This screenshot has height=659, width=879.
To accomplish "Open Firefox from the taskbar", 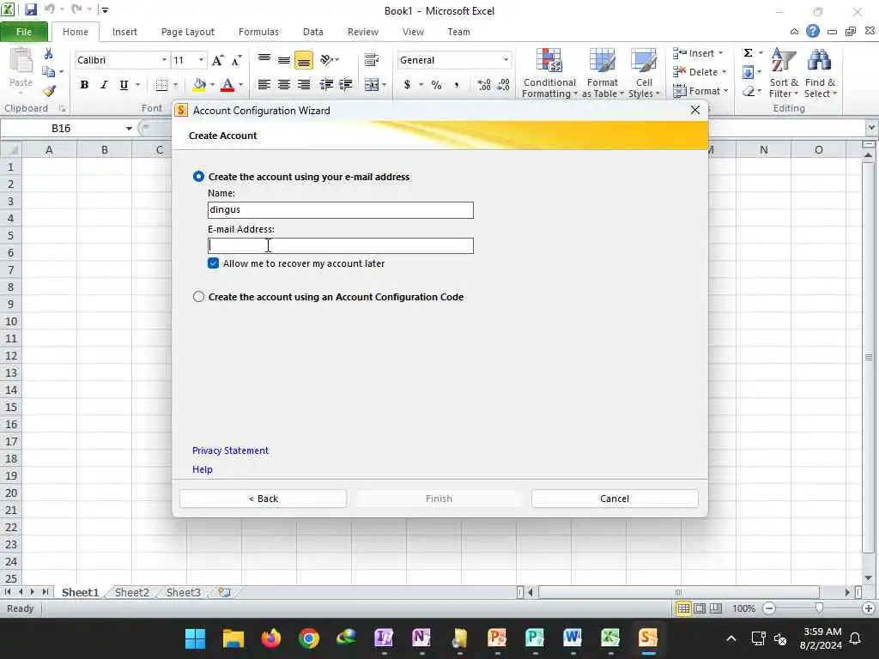I will pyautogui.click(x=270, y=638).
